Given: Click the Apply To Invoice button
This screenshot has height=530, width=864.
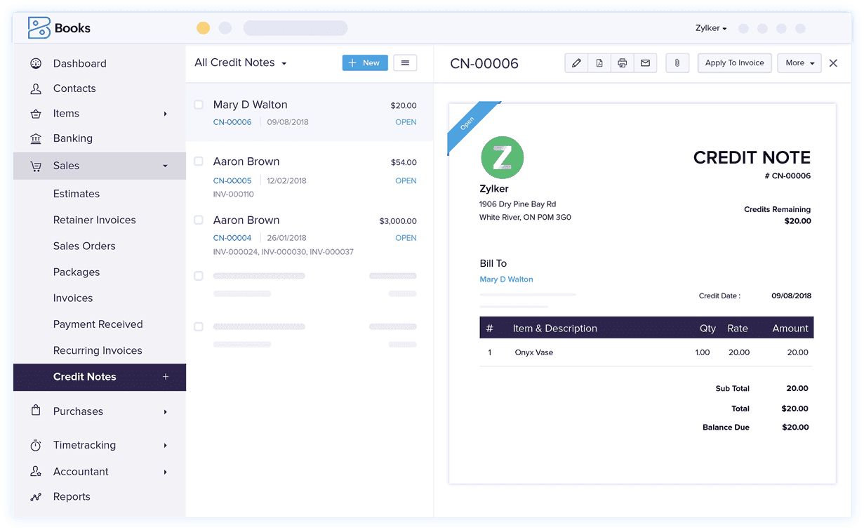Looking at the screenshot, I should 734,62.
